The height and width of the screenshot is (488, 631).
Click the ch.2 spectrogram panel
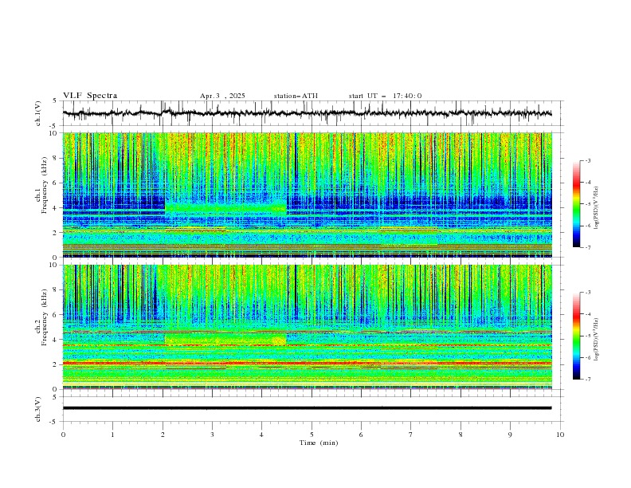pos(308,327)
